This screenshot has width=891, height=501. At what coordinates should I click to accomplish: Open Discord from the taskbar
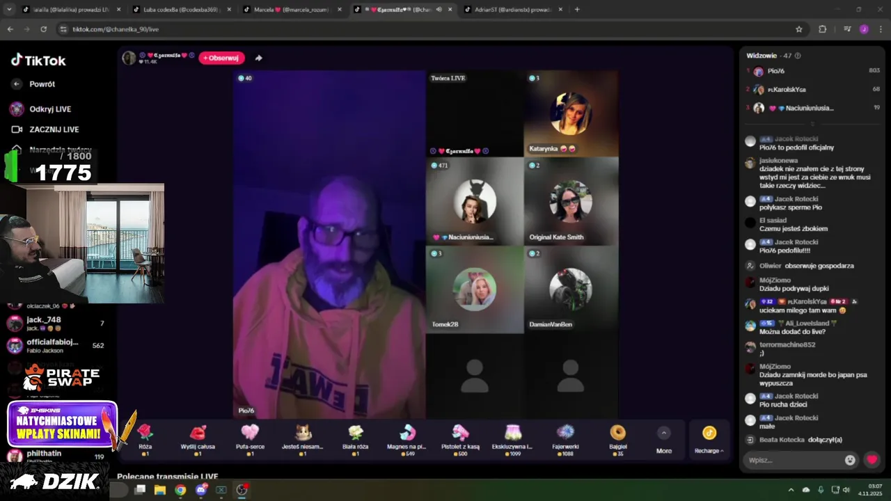[x=201, y=490]
